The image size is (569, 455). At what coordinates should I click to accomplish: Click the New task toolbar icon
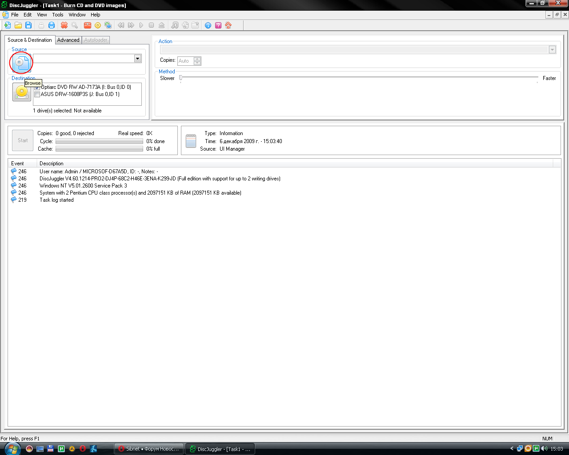(x=8, y=25)
